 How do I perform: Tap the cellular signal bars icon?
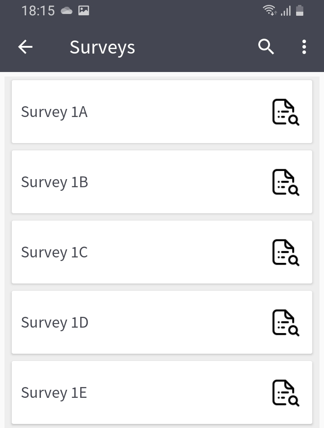pyautogui.click(x=286, y=10)
